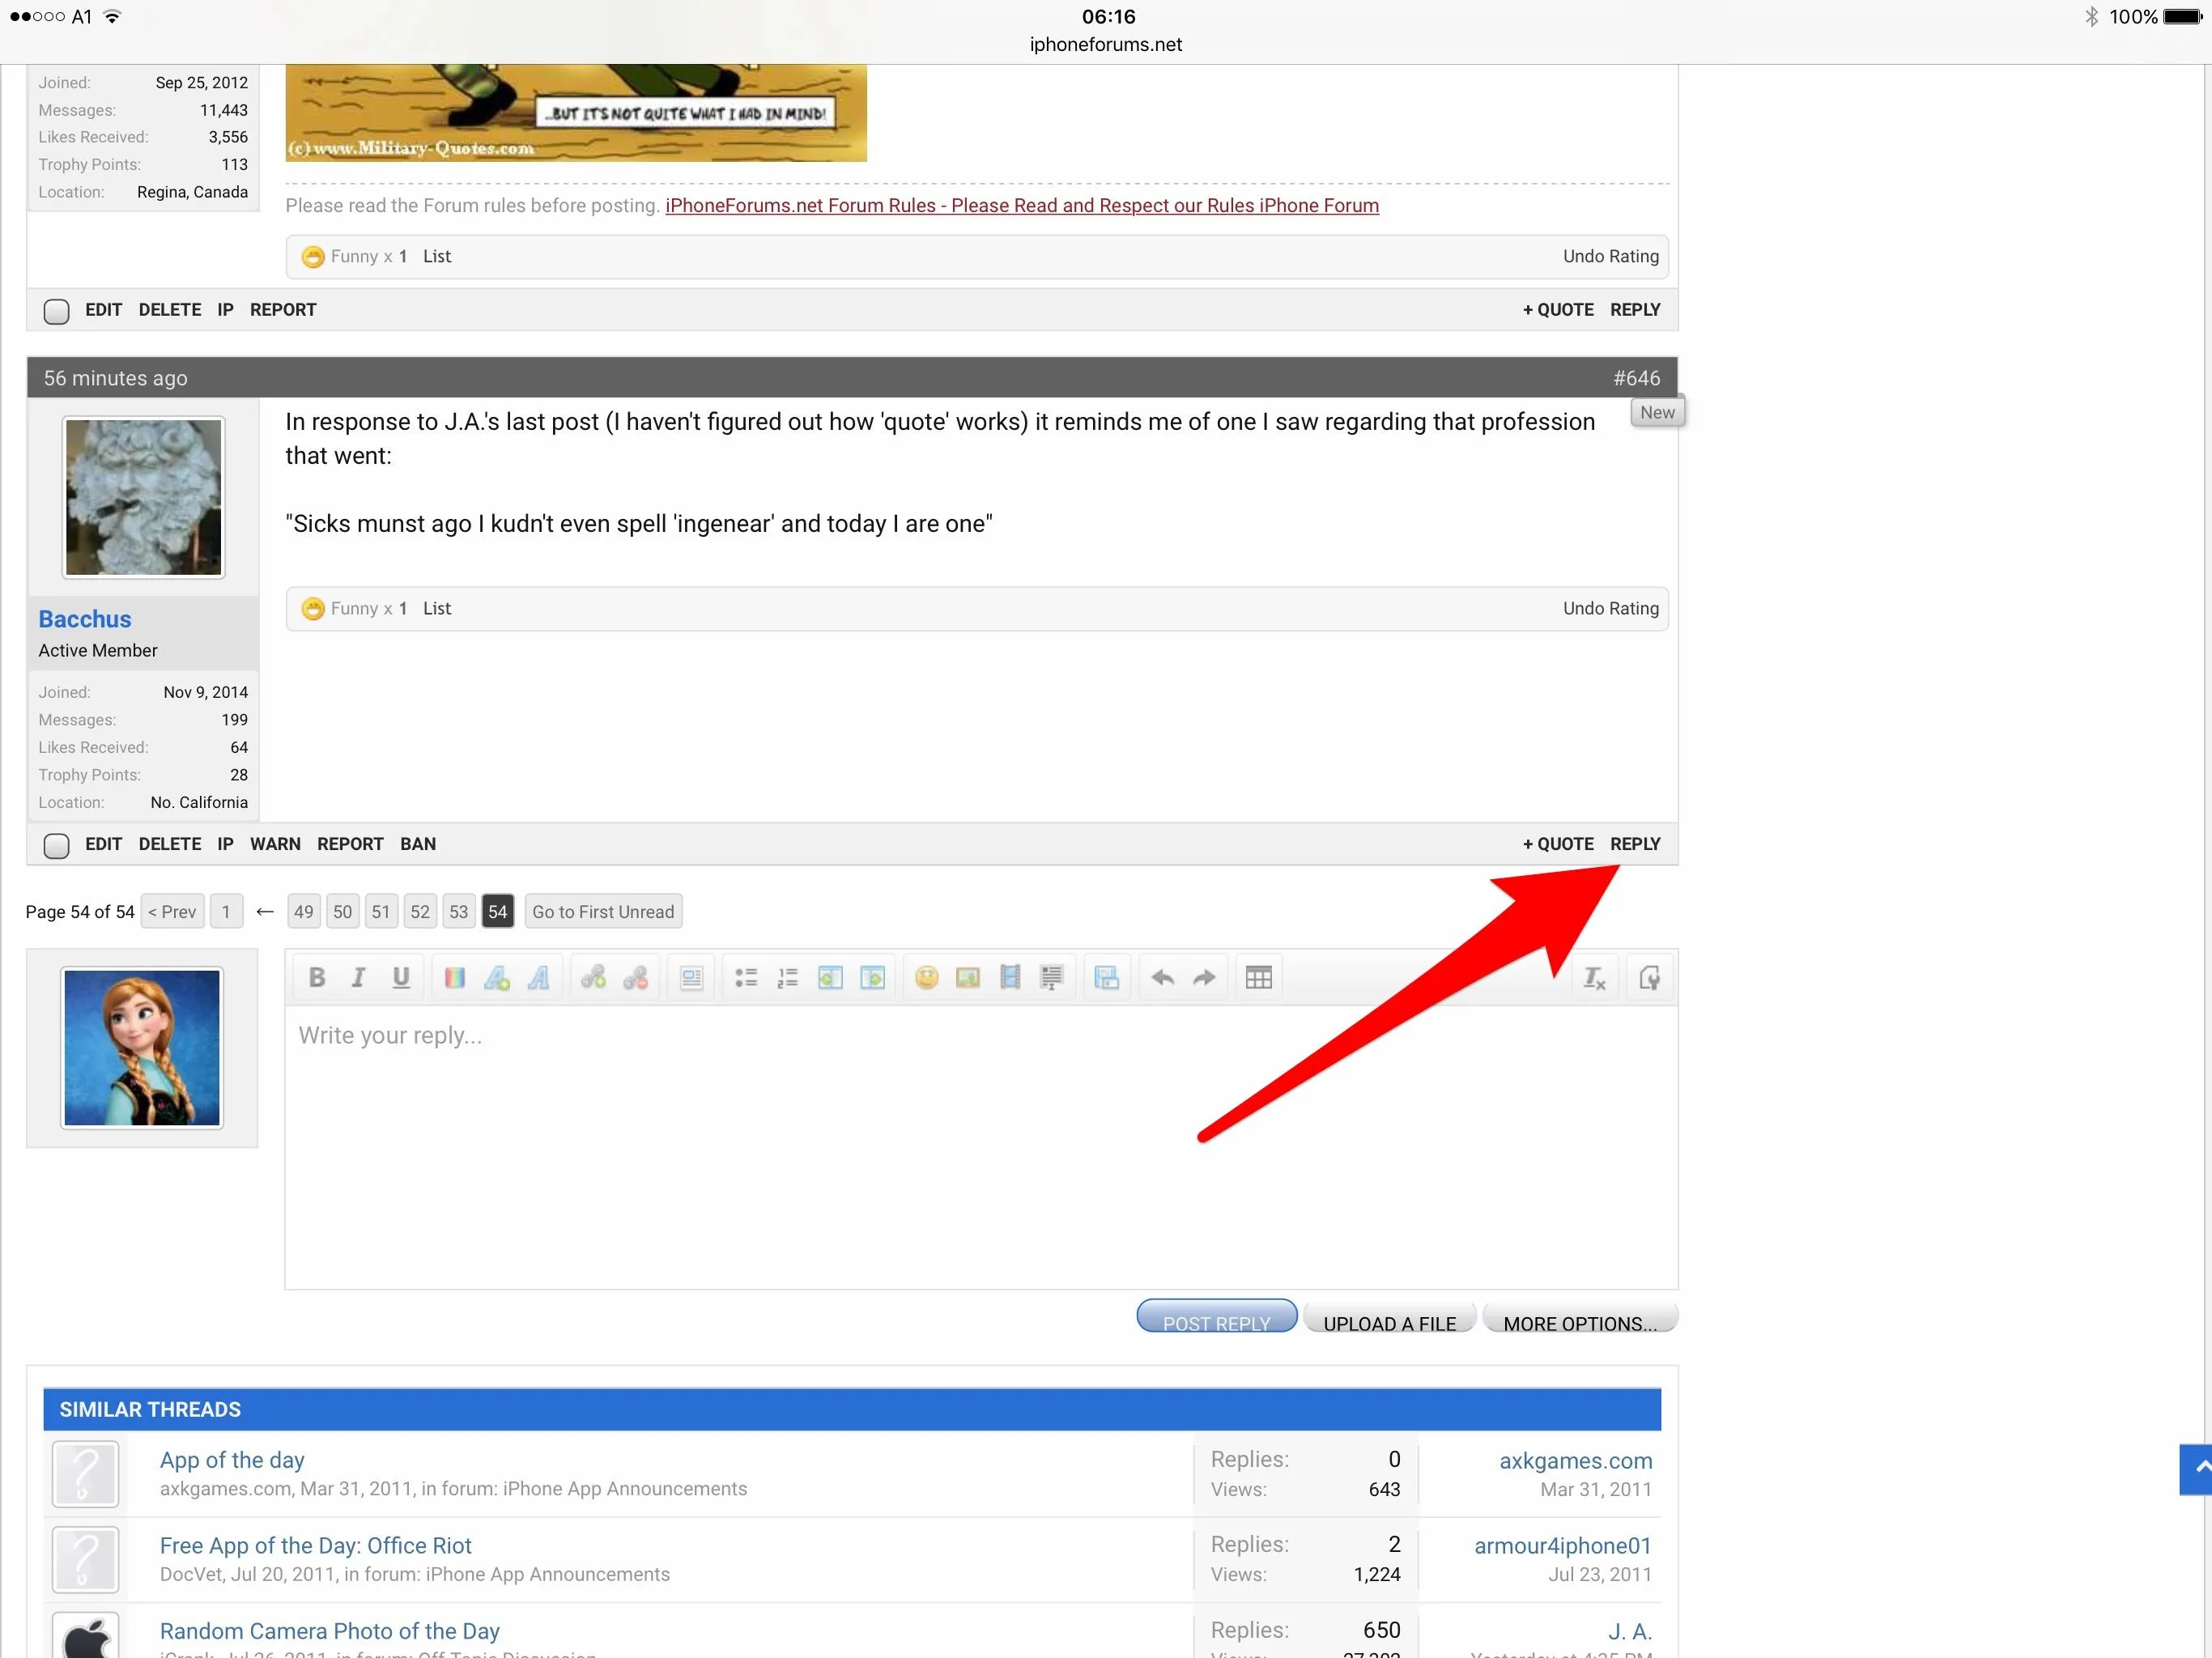
Task: Select checkbox on Bacchus's post
Action: click(57, 845)
